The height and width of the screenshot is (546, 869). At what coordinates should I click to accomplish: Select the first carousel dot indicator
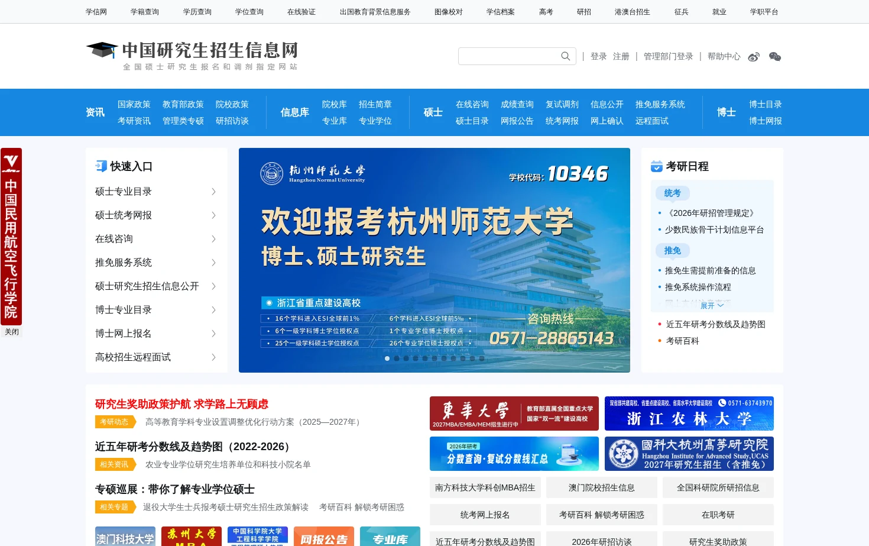click(x=387, y=358)
